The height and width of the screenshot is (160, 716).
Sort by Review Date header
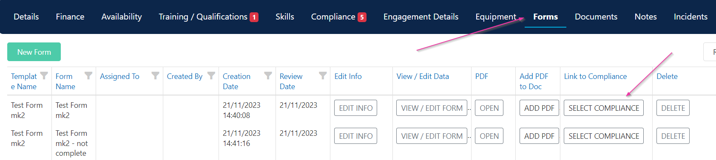[x=291, y=81]
